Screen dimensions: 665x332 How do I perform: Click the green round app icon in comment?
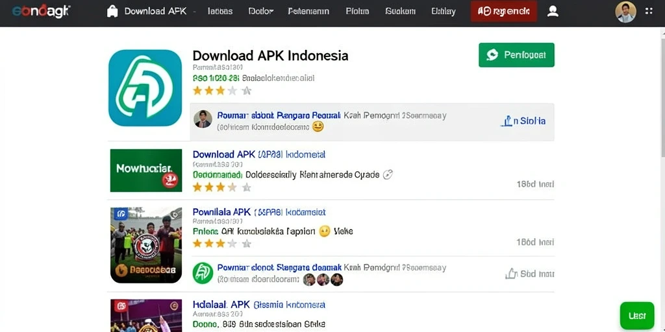coord(203,273)
